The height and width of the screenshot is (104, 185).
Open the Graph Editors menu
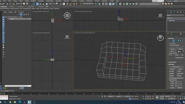[x=50, y=1]
